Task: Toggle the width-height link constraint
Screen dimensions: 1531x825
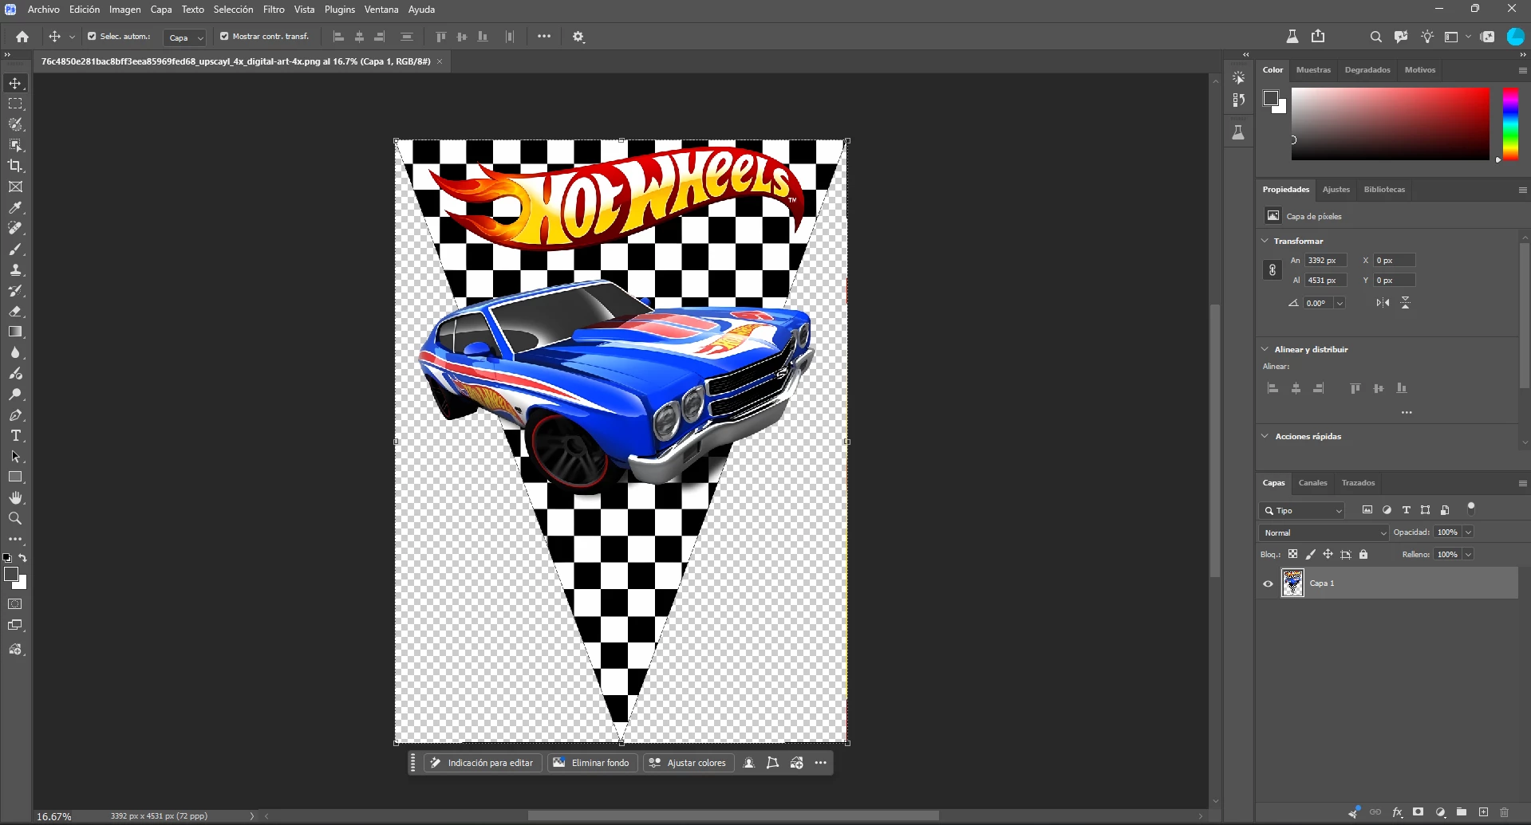Action: coord(1273,270)
